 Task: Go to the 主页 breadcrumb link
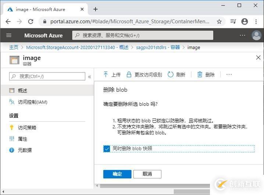(x=14, y=47)
